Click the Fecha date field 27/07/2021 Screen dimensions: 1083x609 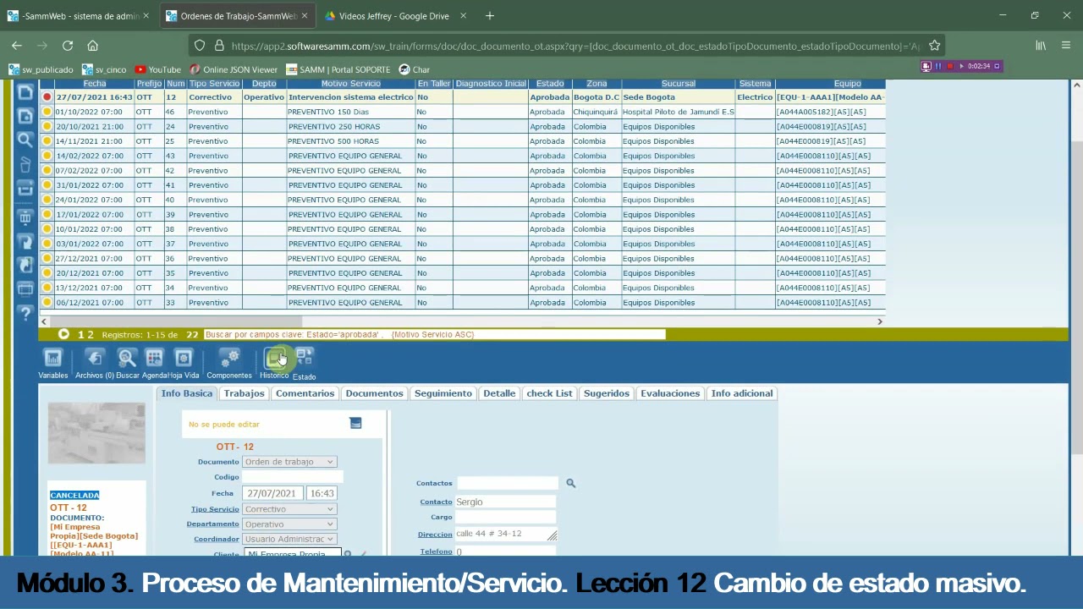[272, 493]
